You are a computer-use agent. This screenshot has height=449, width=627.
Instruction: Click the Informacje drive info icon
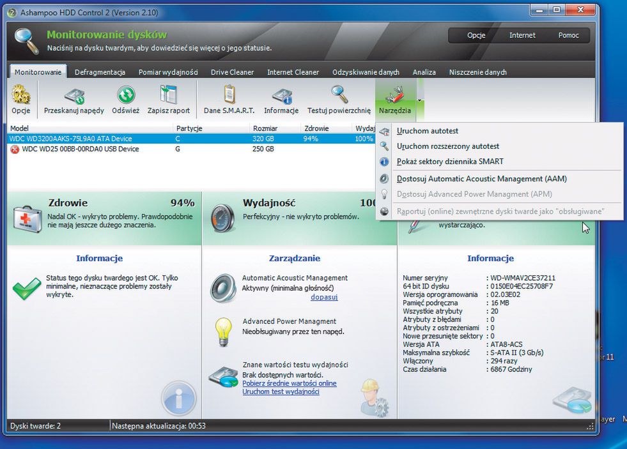click(x=283, y=96)
